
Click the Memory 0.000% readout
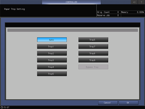coord(133,12)
